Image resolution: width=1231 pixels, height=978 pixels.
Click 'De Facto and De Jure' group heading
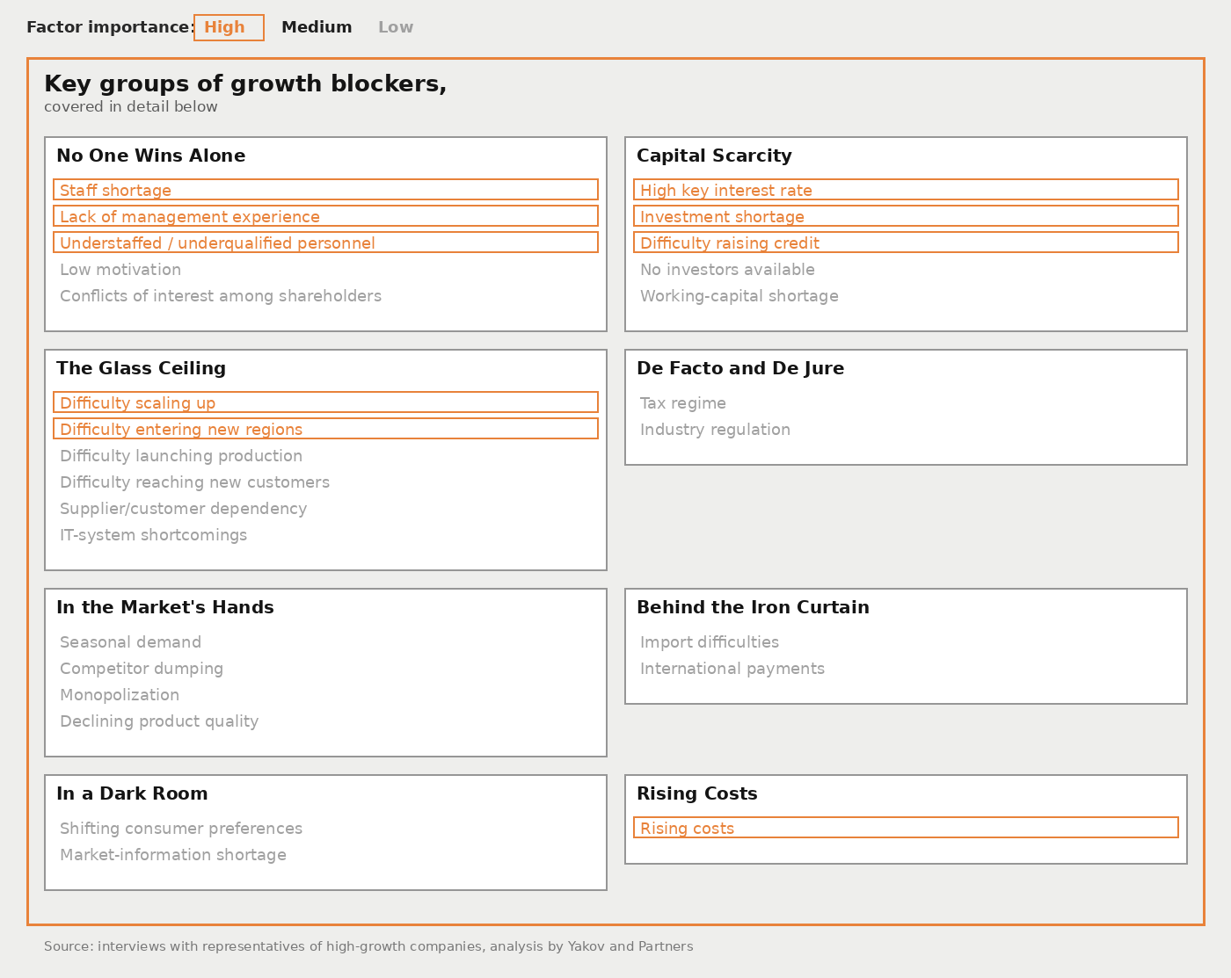pyautogui.click(x=740, y=368)
